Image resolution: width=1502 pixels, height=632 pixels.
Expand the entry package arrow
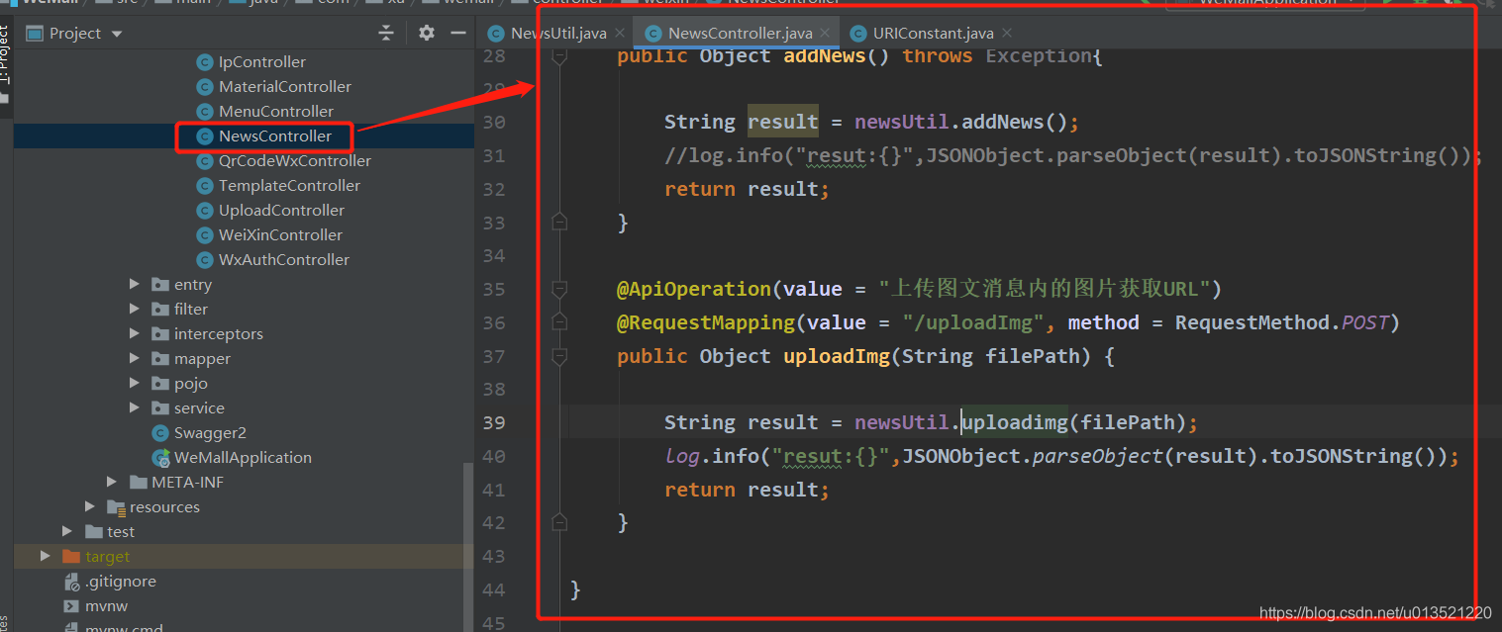(135, 284)
